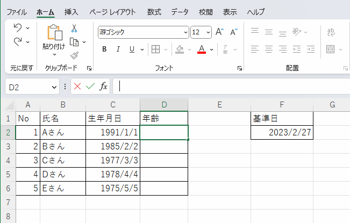This screenshot has height=223, width=350.
Task: Toggle Italic formatting
Action: [x=118, y=49]
